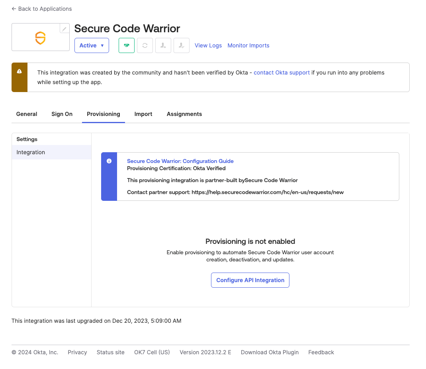Viewport: 426px width, 369px height.
Task: Switch to the General tab
Action: point(27,114)
